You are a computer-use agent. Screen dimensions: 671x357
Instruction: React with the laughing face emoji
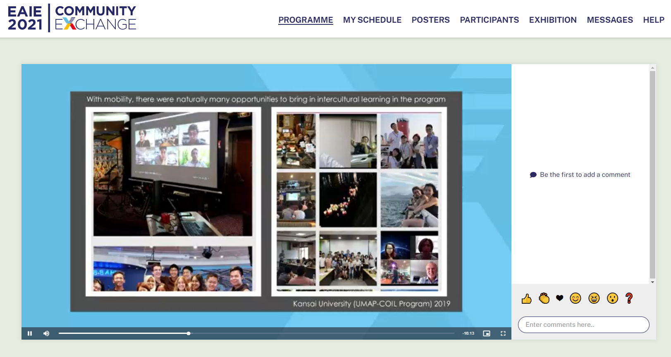594,298
